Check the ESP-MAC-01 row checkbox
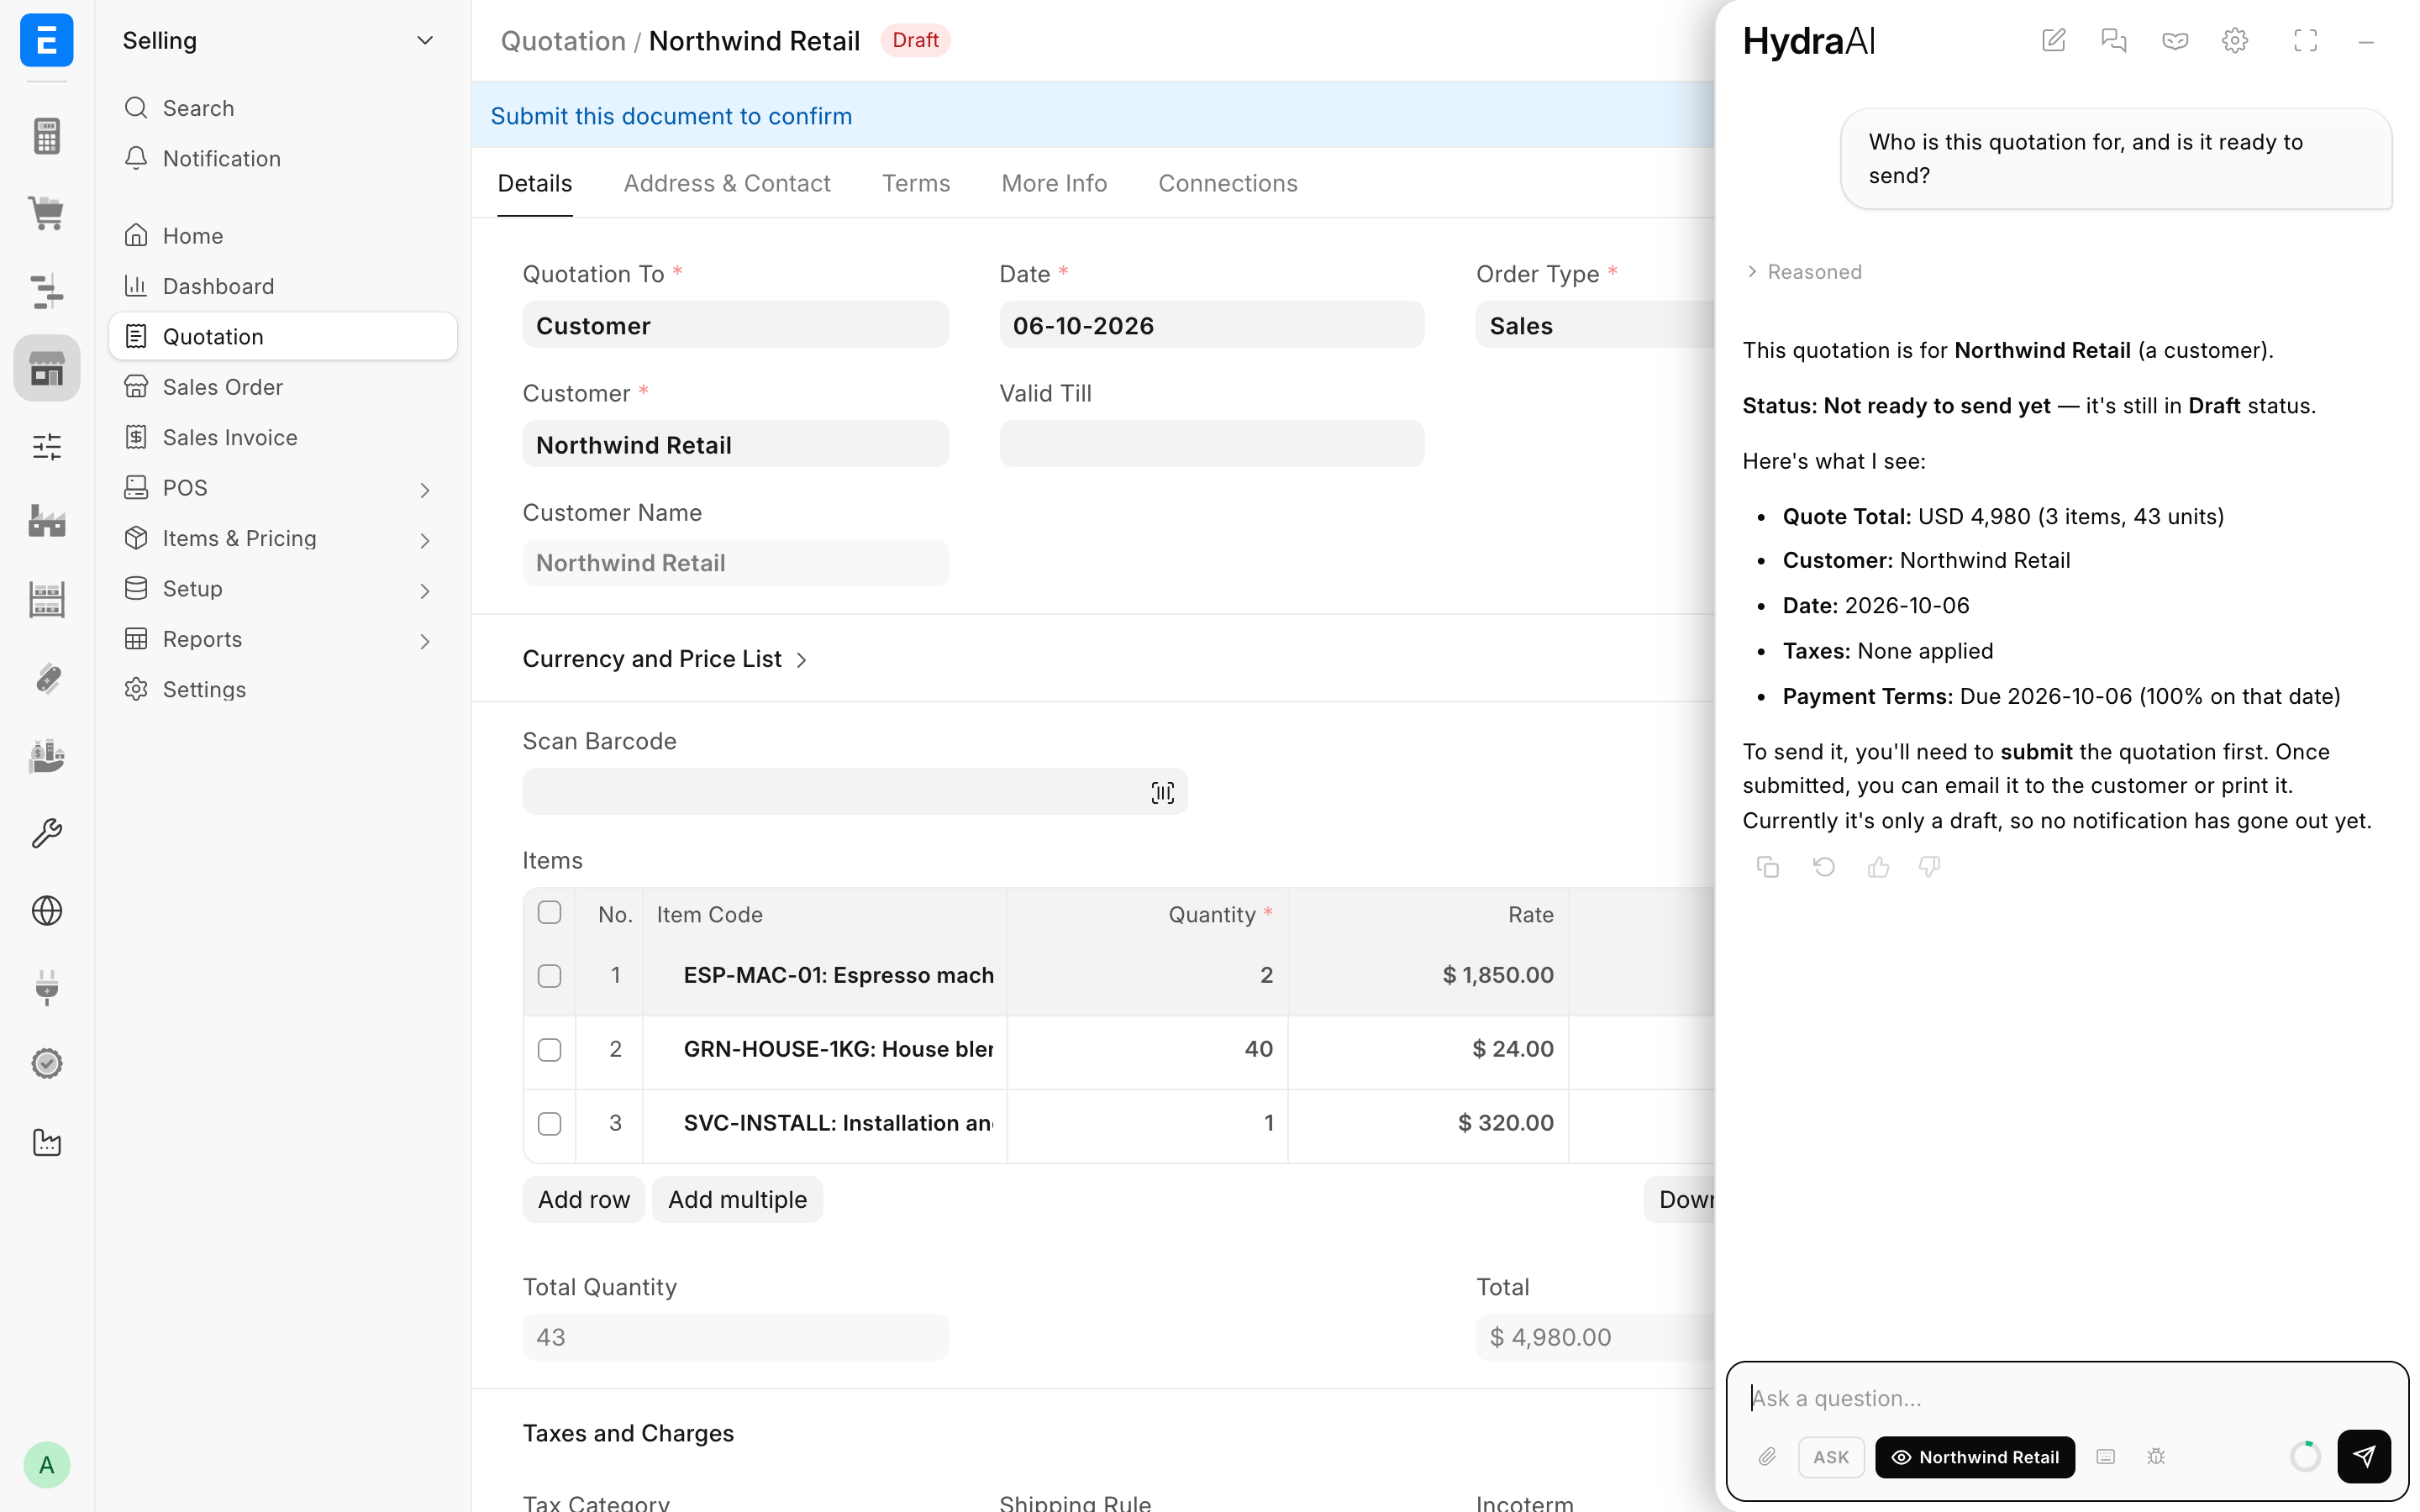 tap(549, 976)
